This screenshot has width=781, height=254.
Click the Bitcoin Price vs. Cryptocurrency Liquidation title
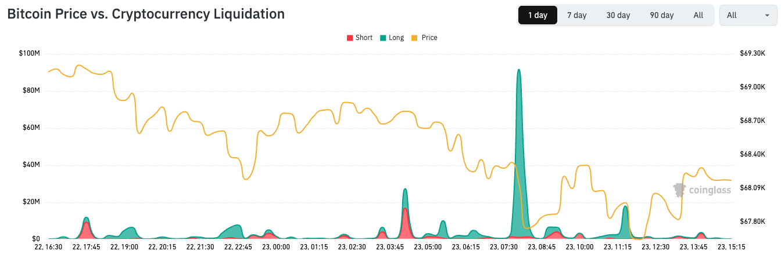tap(146, 14)
